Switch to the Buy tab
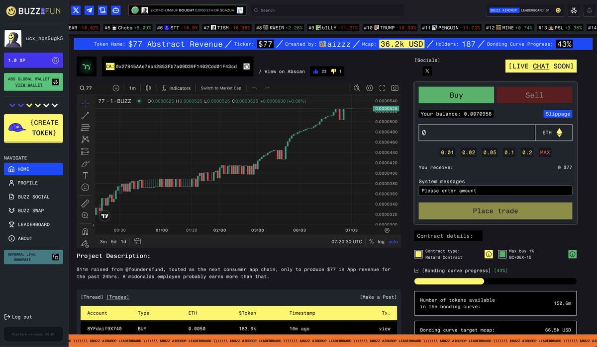Viewport: 597px width, 347px height. [x=456, y=95]
